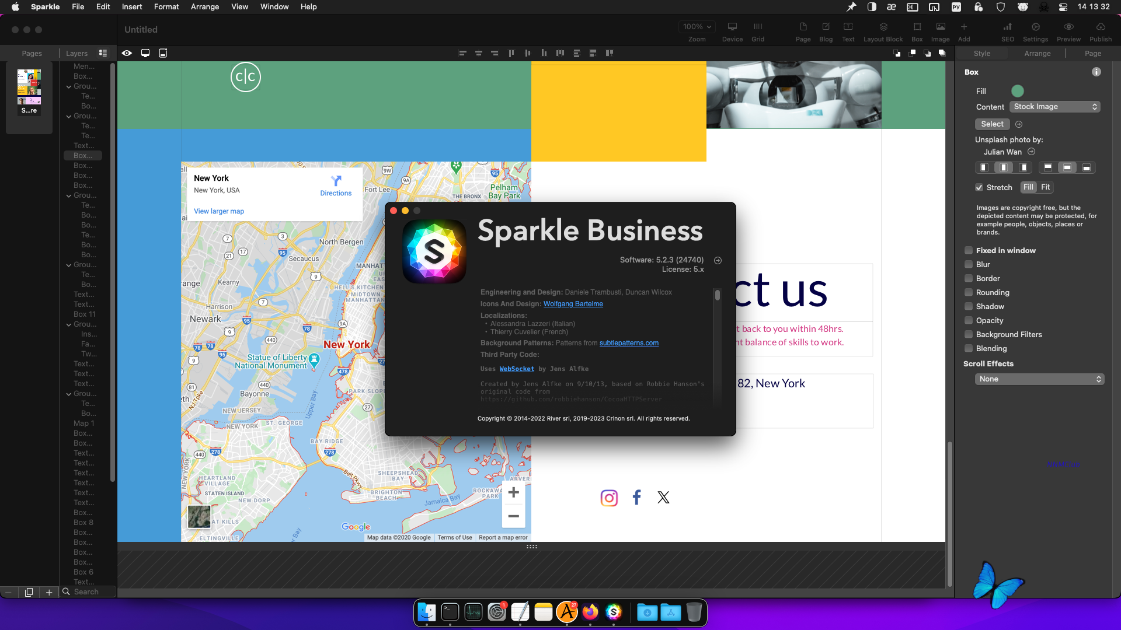This screenshot has width=1121, height=630.
Task: Align selected elements to top edge
Action: (511, 53)
